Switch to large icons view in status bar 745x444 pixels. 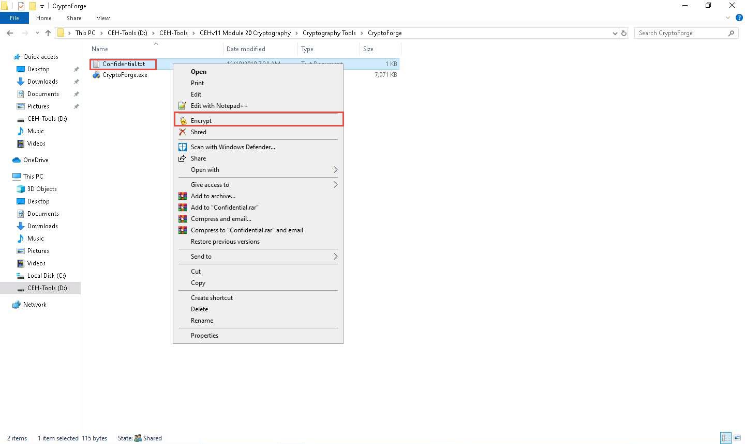click(737, 438)
